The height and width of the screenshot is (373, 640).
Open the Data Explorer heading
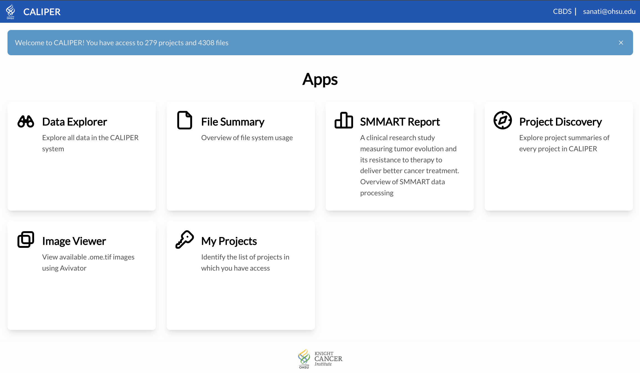(75, 122)
